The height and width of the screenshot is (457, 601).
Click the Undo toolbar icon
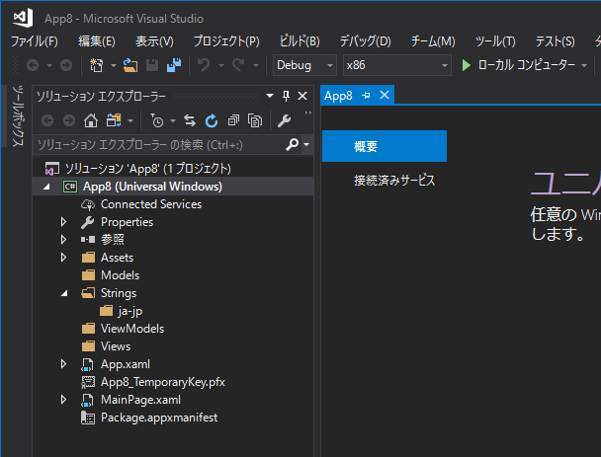point(204,65)
